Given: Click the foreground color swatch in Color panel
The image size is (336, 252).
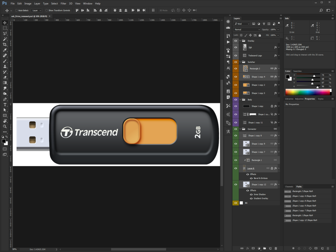Looking at the screenshot, I should point(288,77).
